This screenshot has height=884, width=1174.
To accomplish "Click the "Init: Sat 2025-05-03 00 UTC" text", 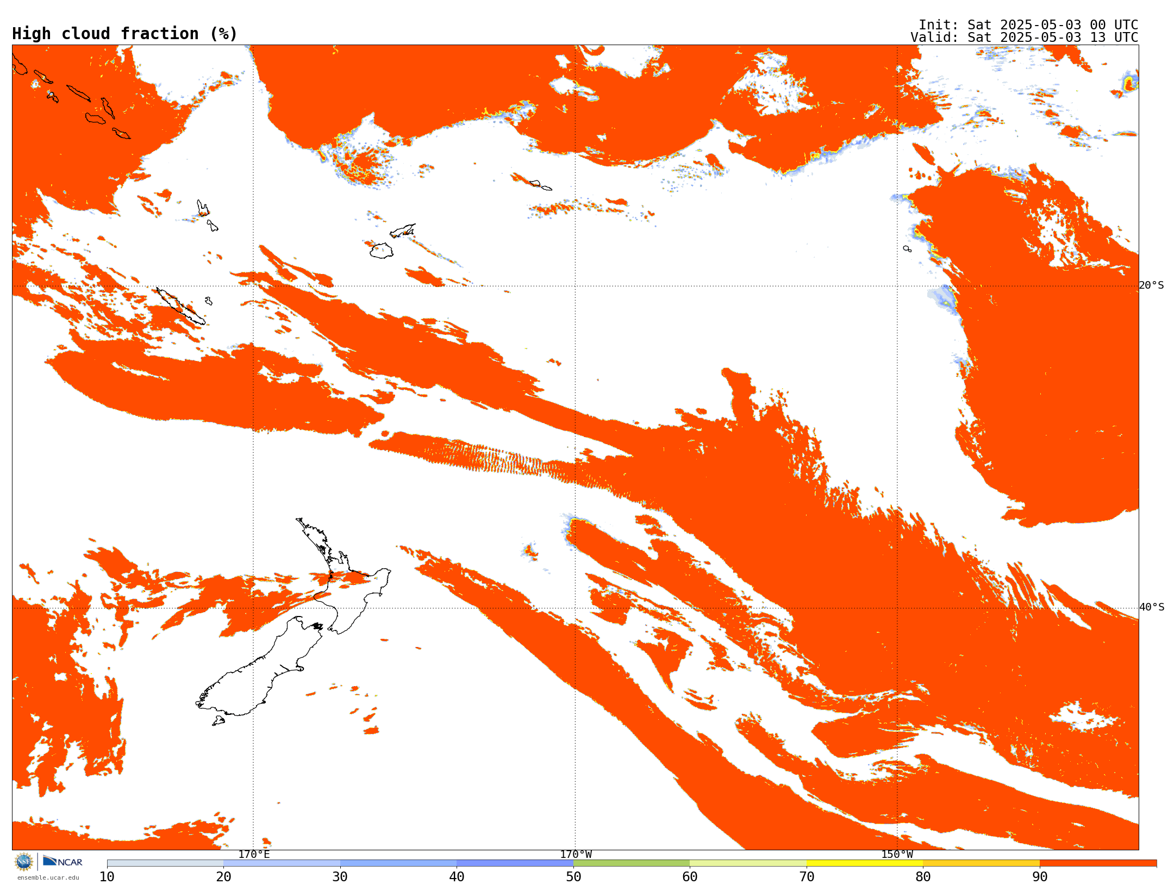I will (x=1028, y=25).
